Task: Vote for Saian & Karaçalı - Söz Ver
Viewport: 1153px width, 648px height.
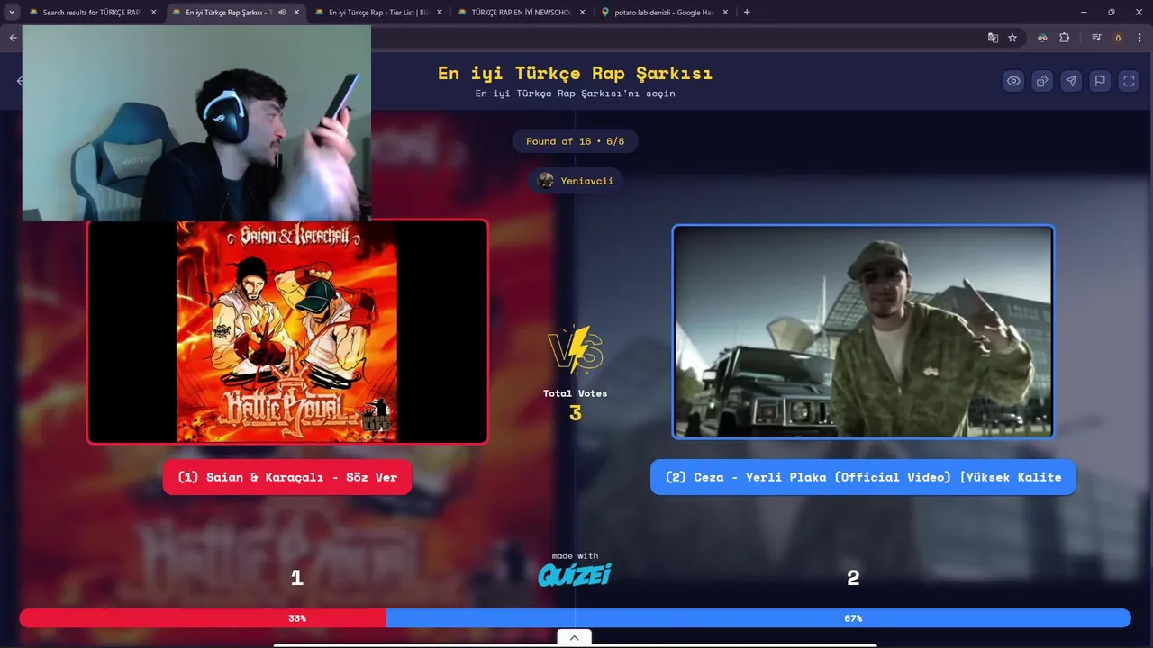Action: tap(287, 477)
